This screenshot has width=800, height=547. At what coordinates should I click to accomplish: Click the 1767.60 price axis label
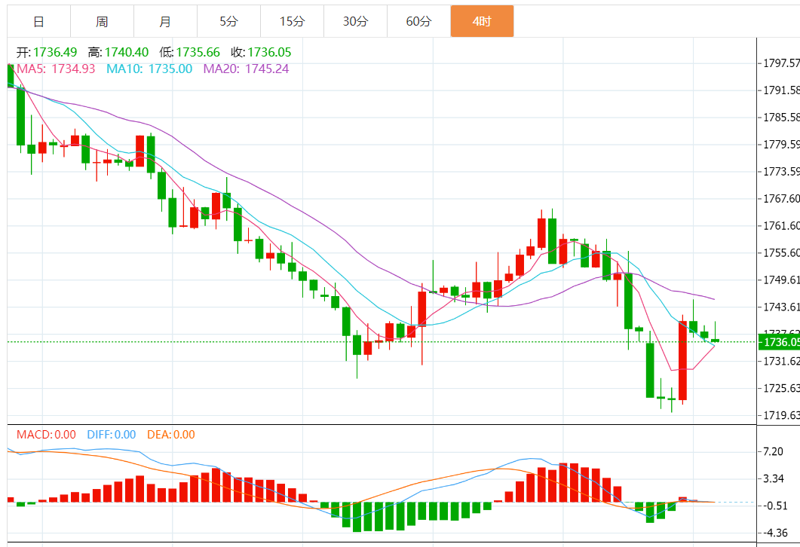781,199
